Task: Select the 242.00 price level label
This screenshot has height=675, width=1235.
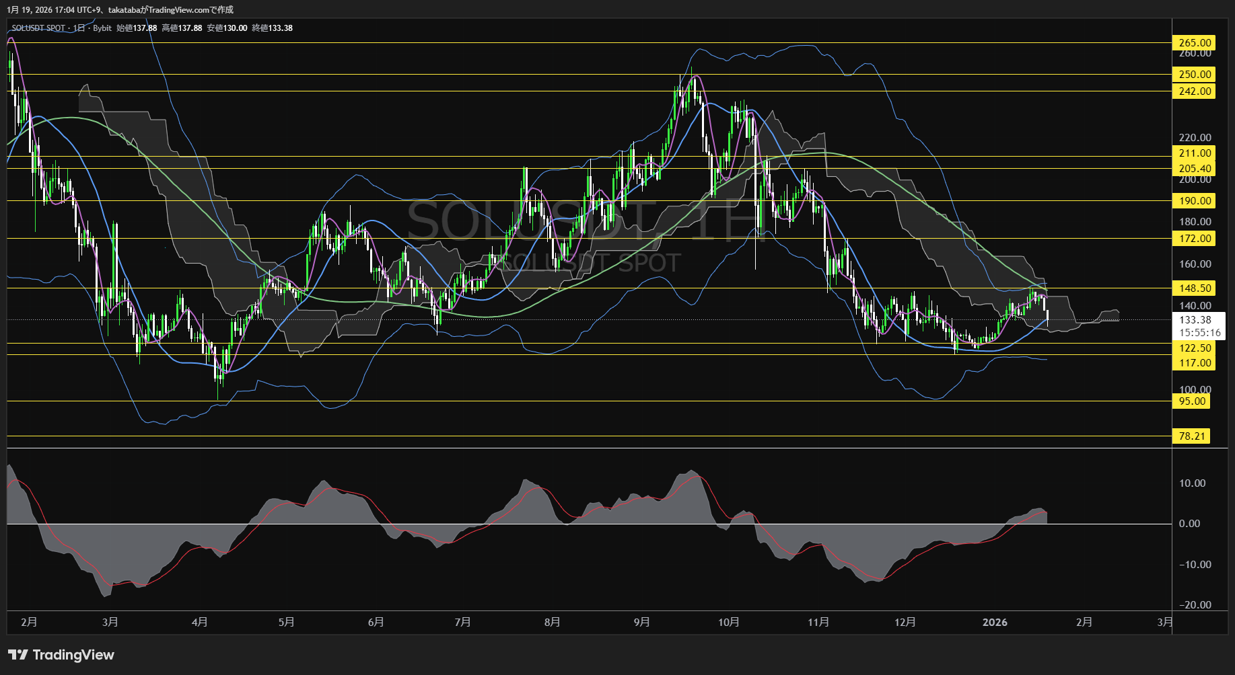Action: tap(1194, 91)
